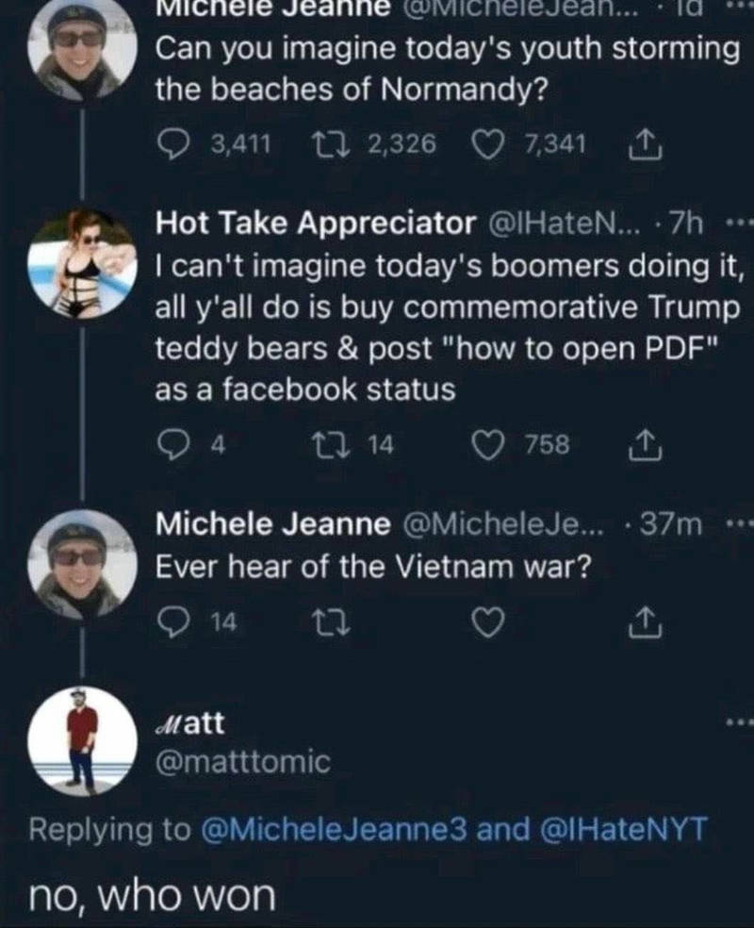
Task: Open the @MicheleJeanne3 mention link
Action: tap(335, 829)
